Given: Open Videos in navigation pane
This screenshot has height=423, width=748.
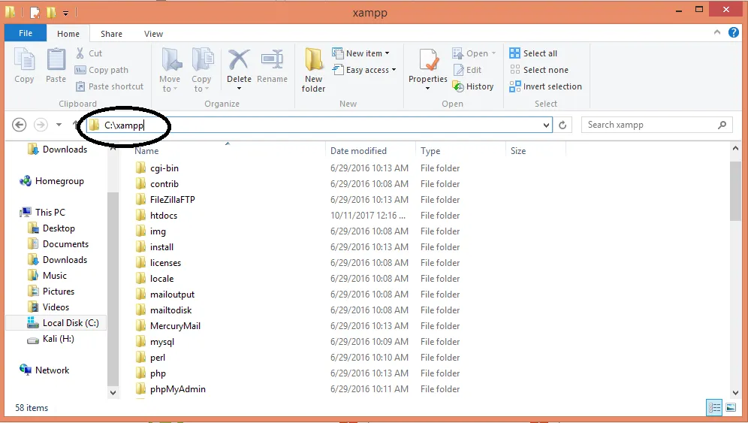Looking at the screenshot, I should [x=48, y=307].
